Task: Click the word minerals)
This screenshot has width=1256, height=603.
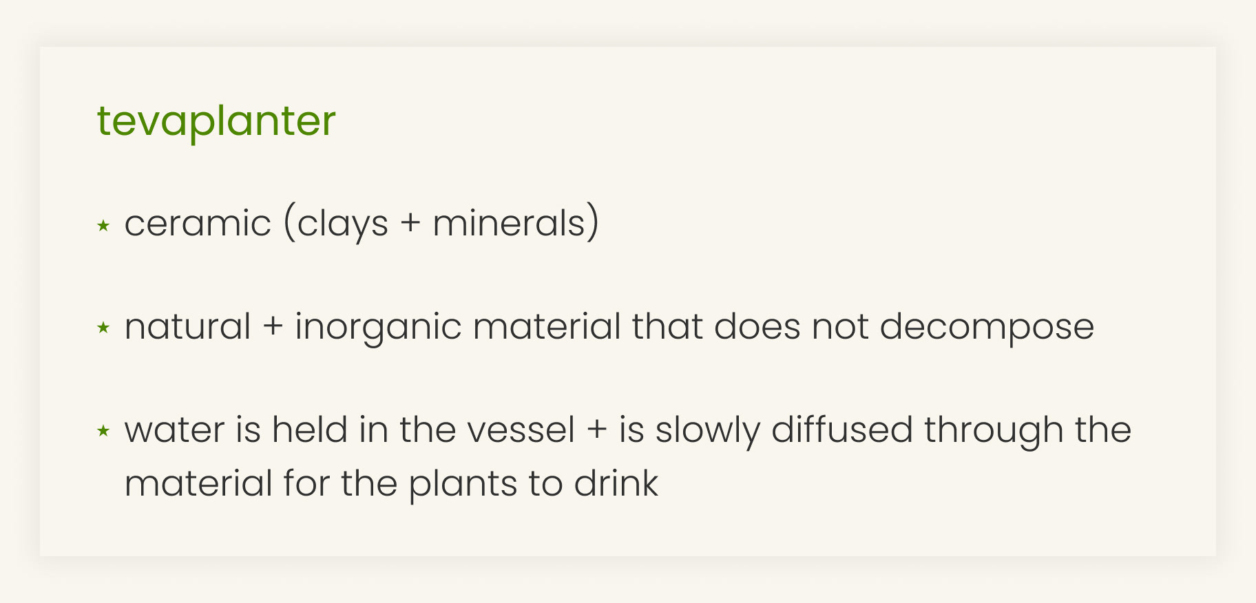Action: 516,224
